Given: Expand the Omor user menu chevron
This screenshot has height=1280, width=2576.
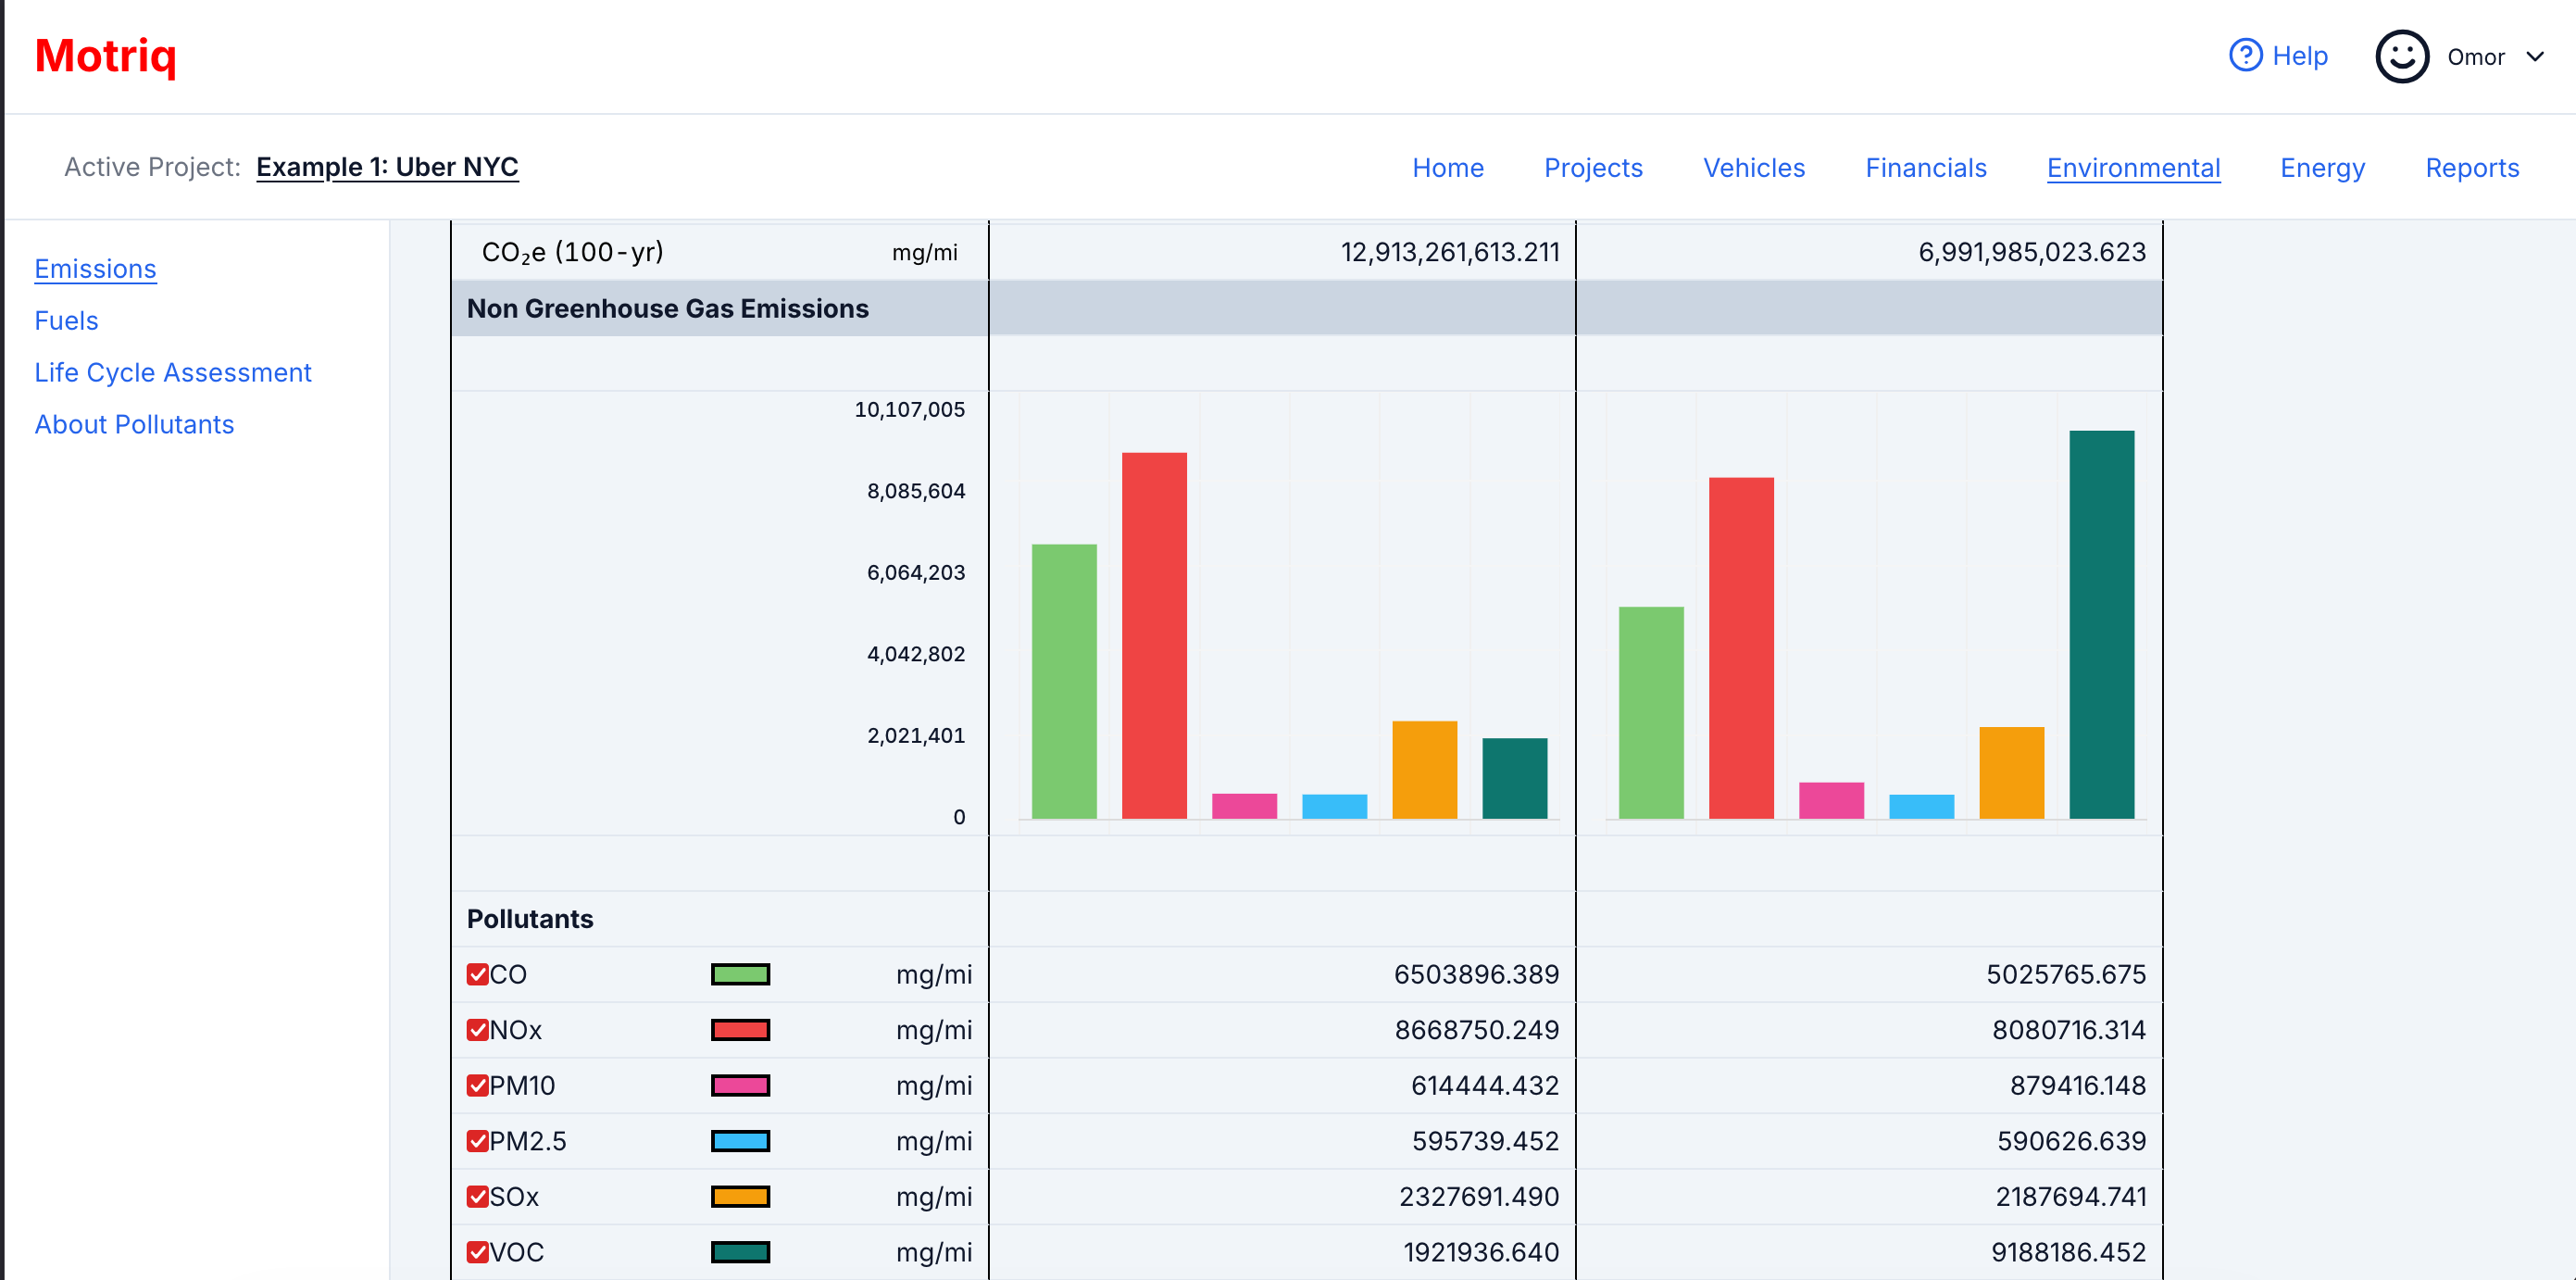Looking at the screenshot, I should pyautogui.click(x=2535, y=57).
